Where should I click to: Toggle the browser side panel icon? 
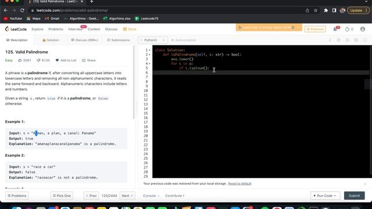tap(334, 10)
